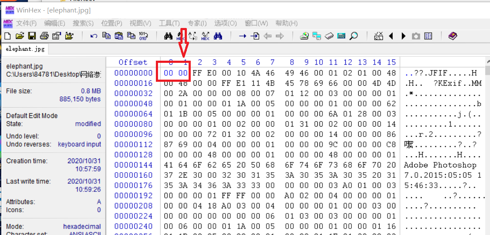The image size is (490, 235).
Task: Click the Analyze Block magnifier icon
Action: (354, 36)
